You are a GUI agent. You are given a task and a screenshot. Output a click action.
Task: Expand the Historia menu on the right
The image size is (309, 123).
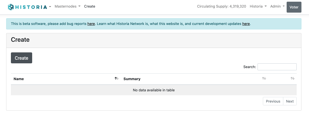[258, 6]
